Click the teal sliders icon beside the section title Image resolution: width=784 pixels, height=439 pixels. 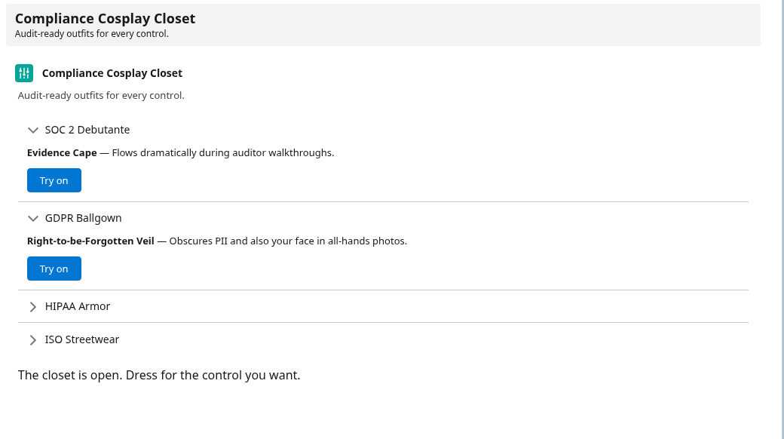click(x=24, y=73)
